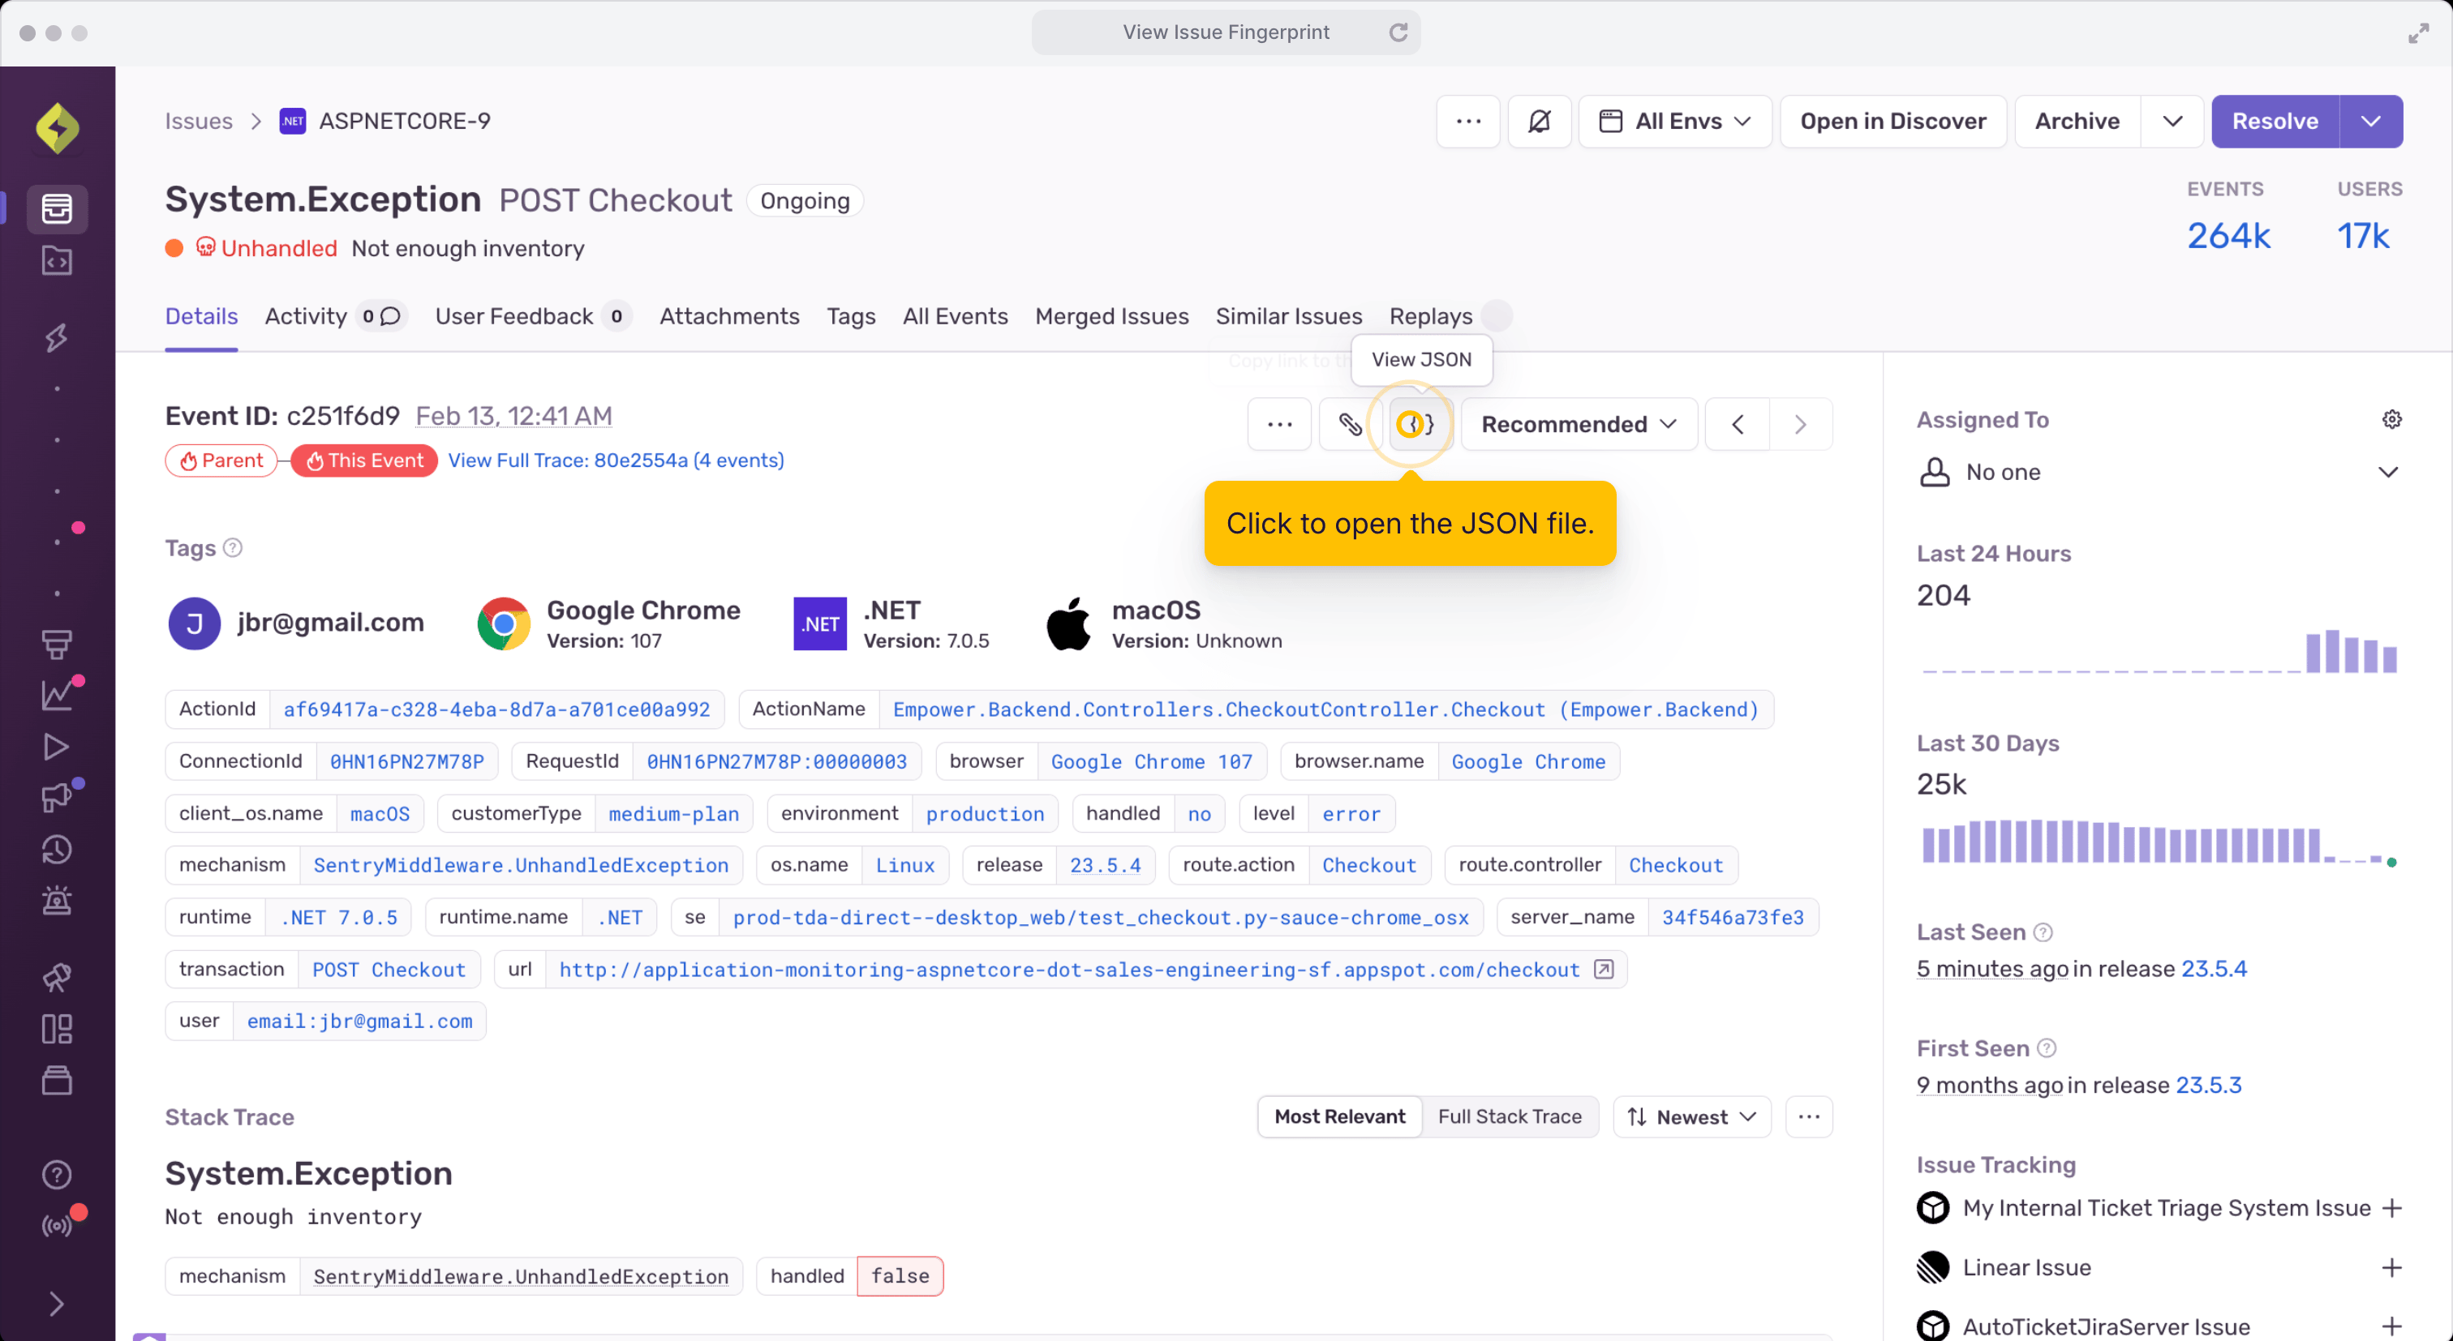Open release 23.5.4 link under Last Seen
Screen dimensions: 2453x1341
coord(2213,969)
